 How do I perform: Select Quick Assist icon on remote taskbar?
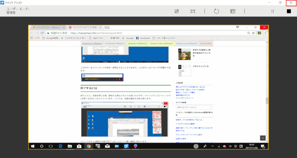(x=126, y=146)
